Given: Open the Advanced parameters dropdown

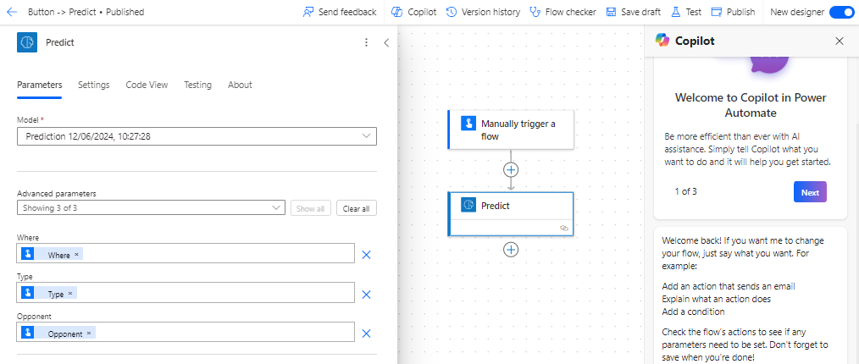Looking at the screenshot, I should [x=151, y=208].
